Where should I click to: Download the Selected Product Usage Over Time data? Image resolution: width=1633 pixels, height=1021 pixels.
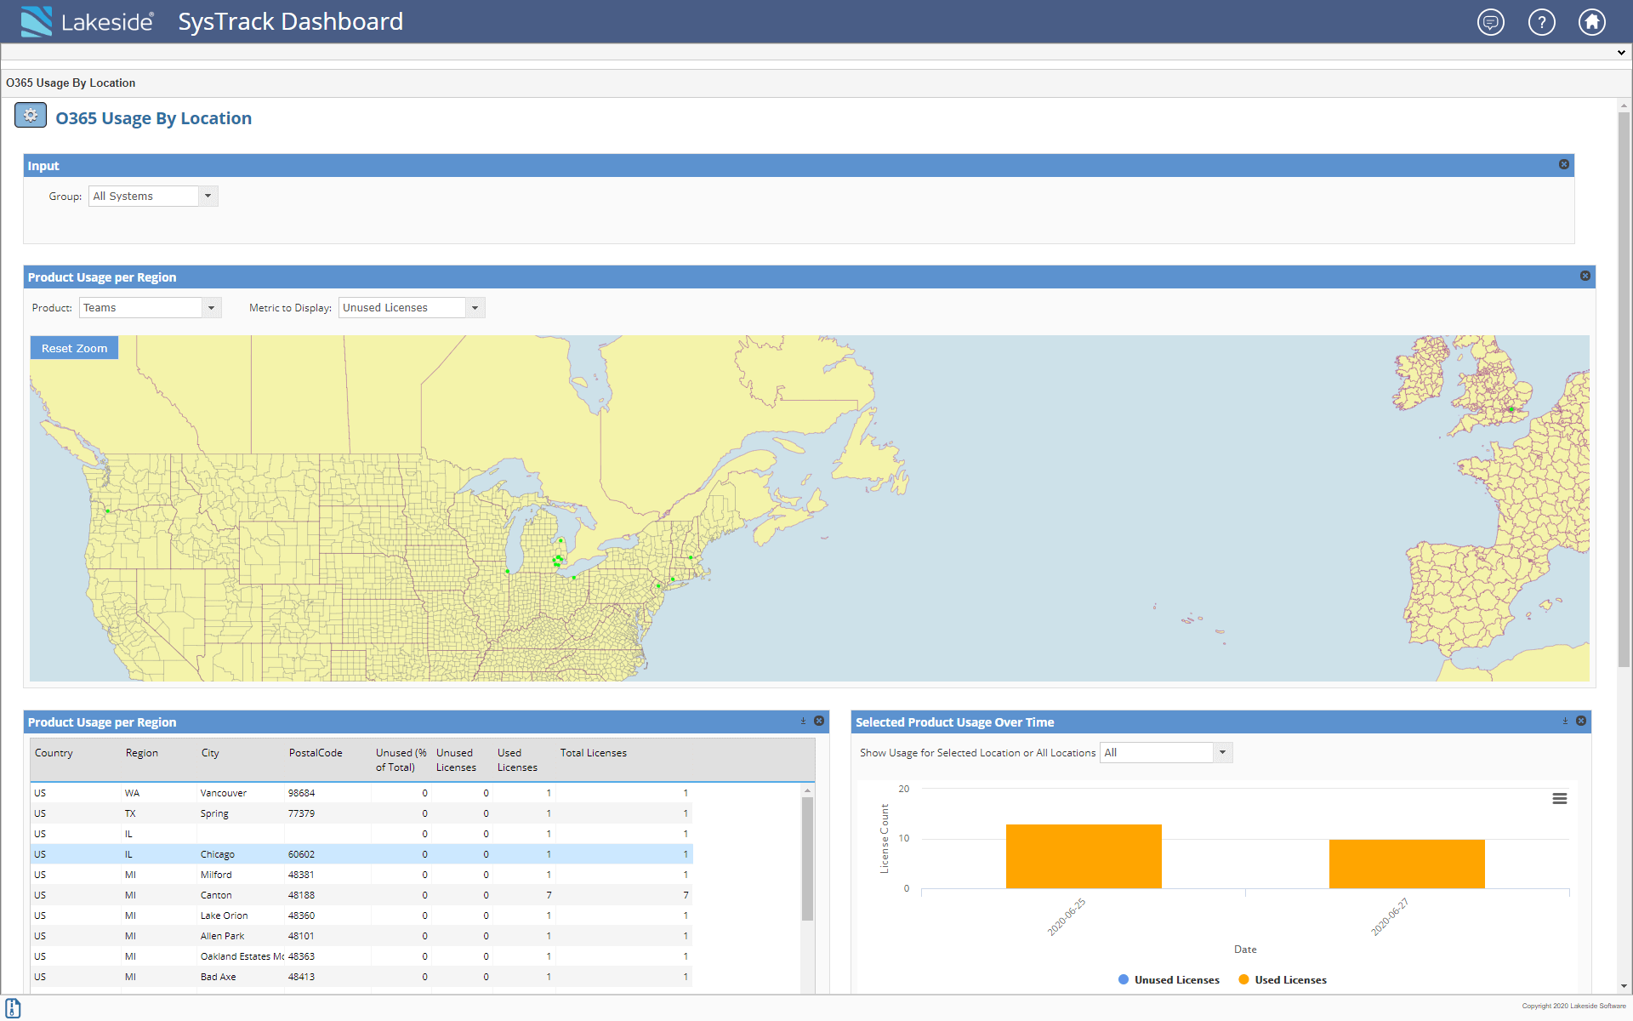[1566, 721]
